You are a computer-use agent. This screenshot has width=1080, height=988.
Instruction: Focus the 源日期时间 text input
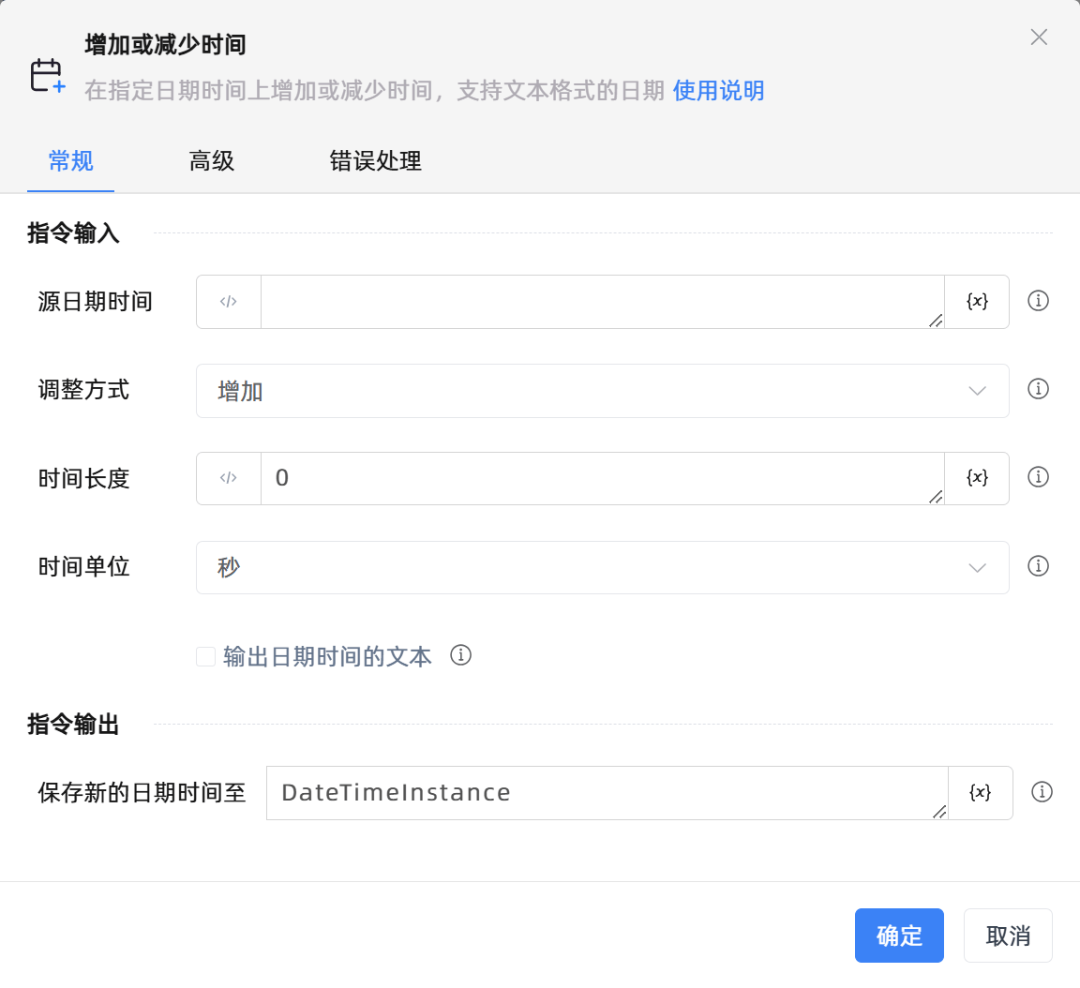[x=600, y=302]
